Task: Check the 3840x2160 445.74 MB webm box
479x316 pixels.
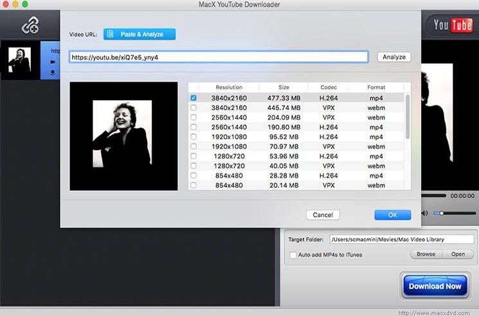Action: 194,107
